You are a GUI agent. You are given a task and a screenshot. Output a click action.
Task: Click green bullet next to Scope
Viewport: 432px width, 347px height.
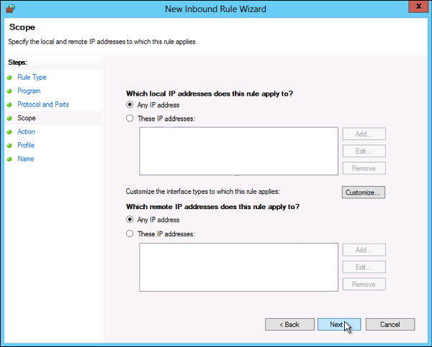click(x=9, y=119)
